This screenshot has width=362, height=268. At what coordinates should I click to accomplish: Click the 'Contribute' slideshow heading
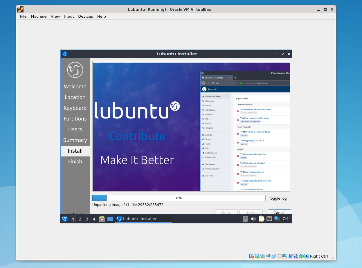pos(137,136)
